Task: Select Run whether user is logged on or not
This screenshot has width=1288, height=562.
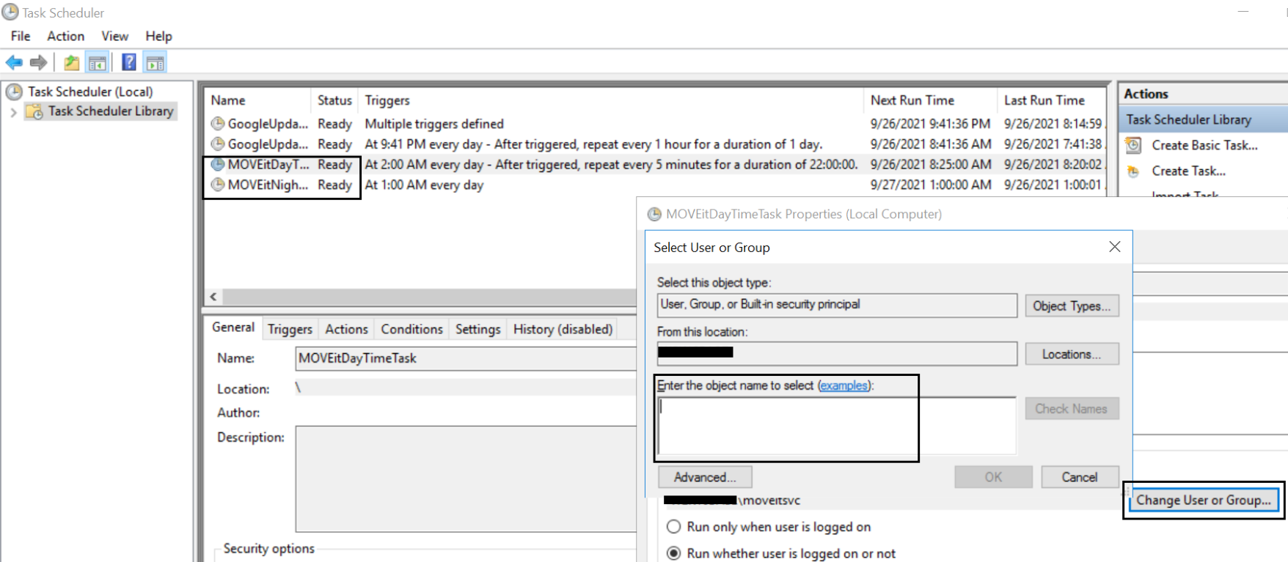Action: click(x=673, y=553)
